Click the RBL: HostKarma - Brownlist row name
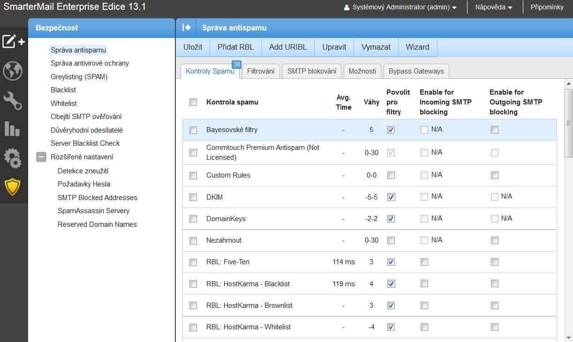This screenshot has width=573, height=342. (249, 305)
